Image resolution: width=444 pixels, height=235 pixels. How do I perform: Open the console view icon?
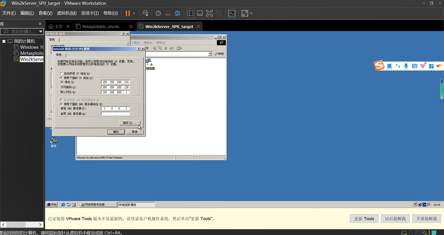pos(232,13)
